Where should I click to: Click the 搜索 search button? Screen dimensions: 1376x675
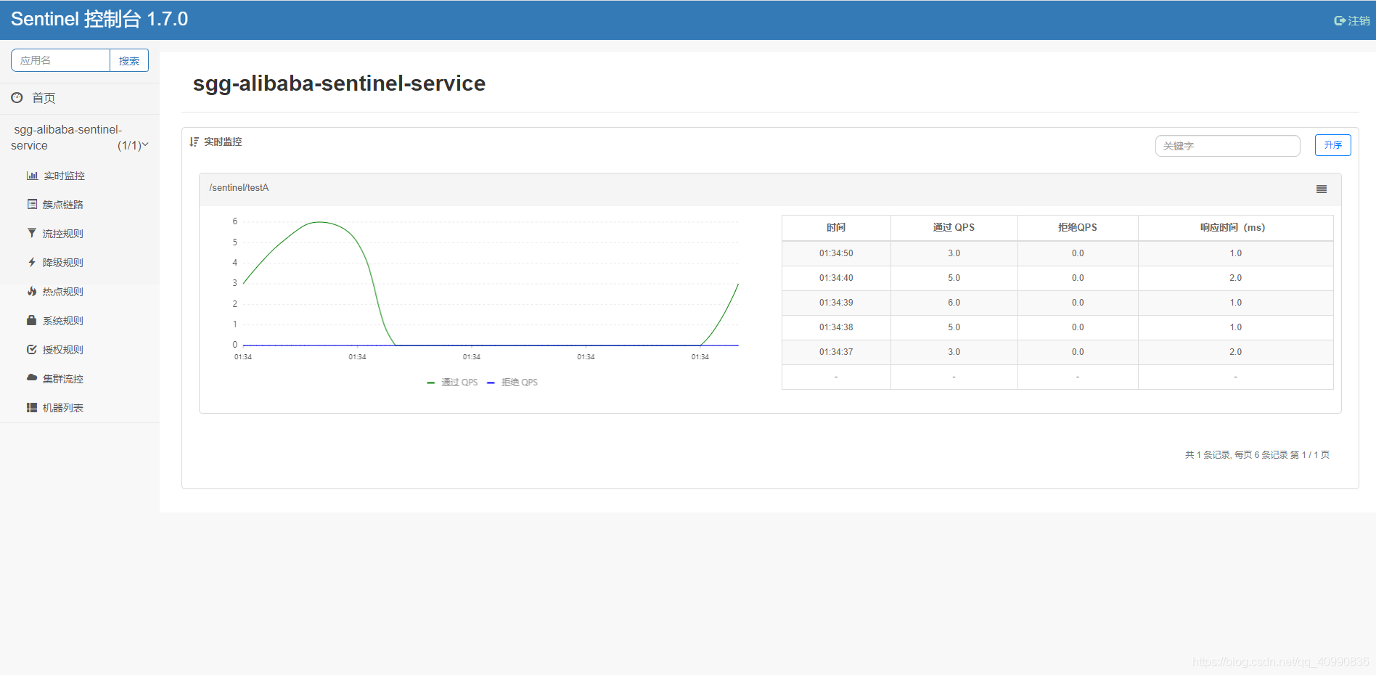click(129, 60)
